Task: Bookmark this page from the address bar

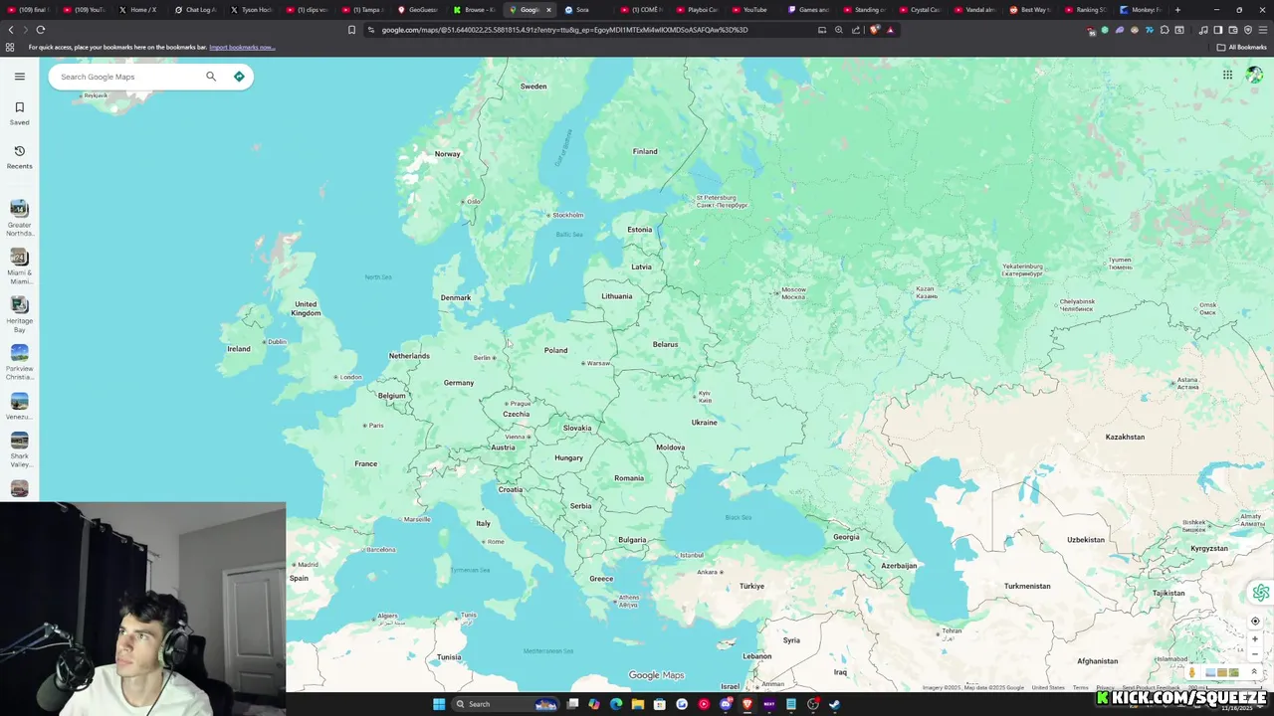Action: pos(351,30)
